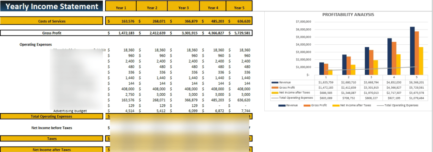Screen dimensions: 433x152
Task: Select the orange Gross Profit bar for year 1
Action: point(326,69)
